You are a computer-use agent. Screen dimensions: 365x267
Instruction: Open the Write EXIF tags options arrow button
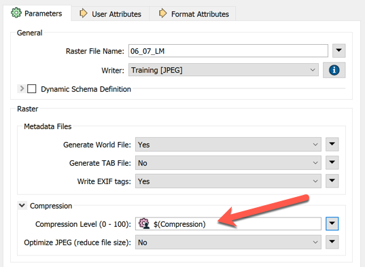coord(332,181)
